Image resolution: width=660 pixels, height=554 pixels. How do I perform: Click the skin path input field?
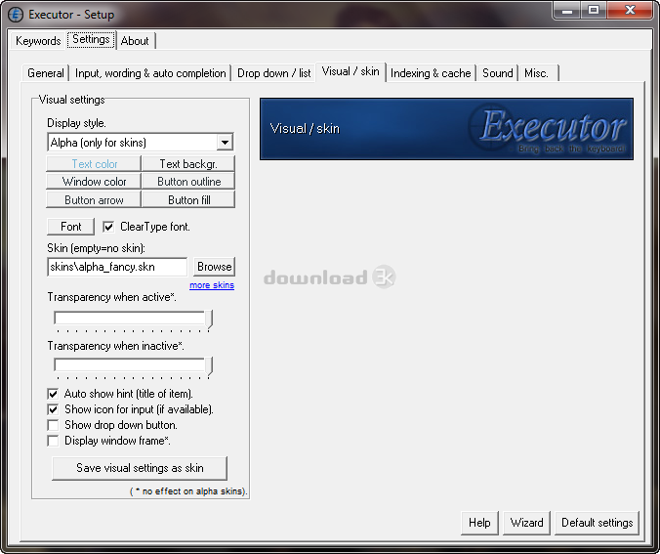pos(117,267)
